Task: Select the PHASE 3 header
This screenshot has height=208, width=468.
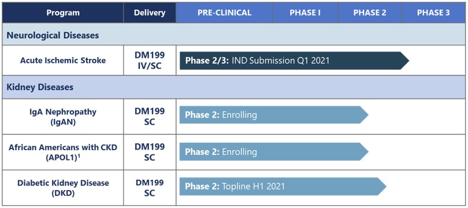Action: click(433, 13)
